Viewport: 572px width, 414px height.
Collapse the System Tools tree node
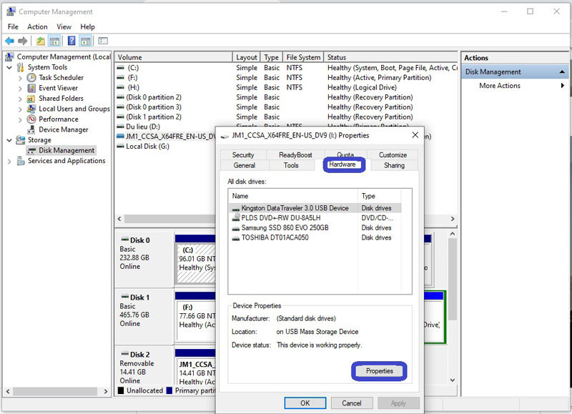pos(9,67)
